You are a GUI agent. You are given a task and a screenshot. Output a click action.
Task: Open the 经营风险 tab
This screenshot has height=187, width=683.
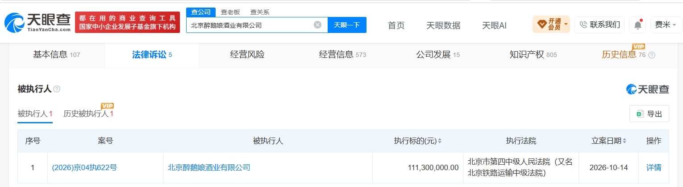point(247,55)
